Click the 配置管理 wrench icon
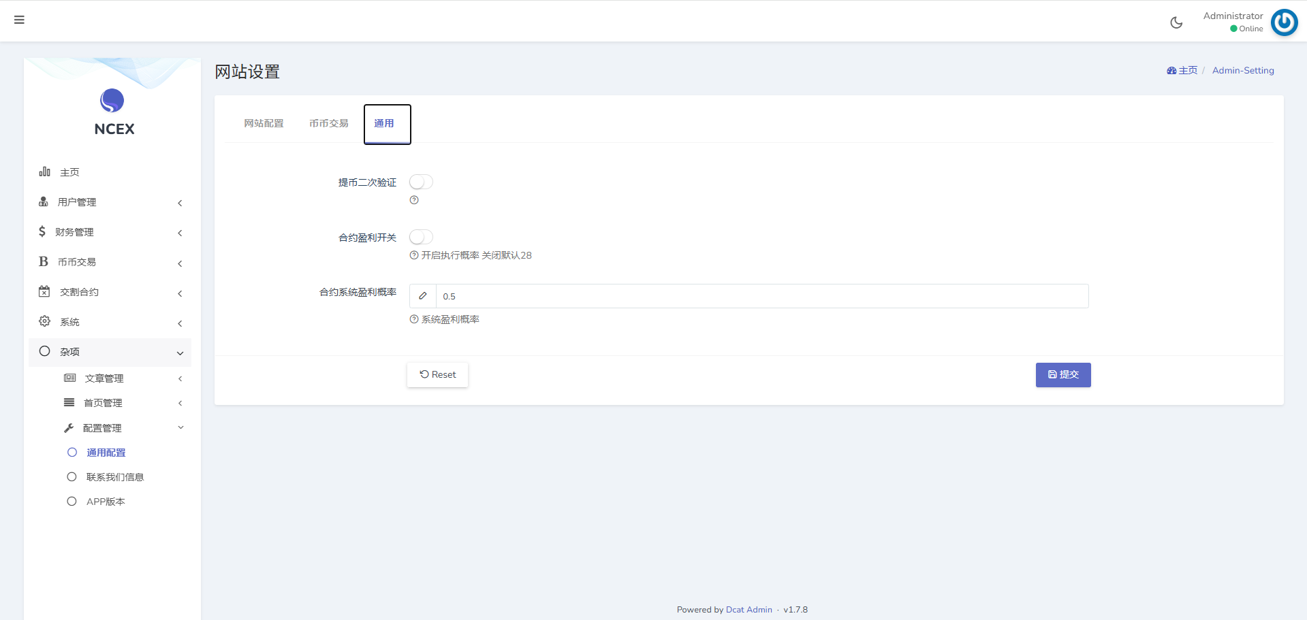This screenshot has width=1307, height=620. point(69,427)
